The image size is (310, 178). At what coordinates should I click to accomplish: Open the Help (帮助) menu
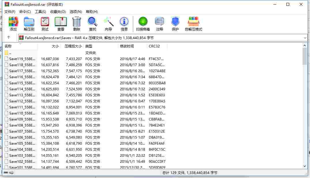click(92, 12)
